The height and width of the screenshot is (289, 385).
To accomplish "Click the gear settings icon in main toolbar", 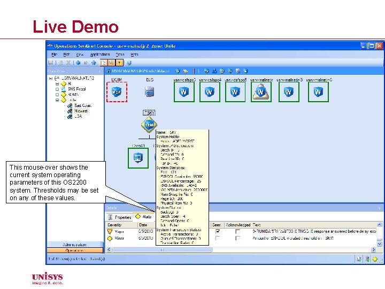I will (129, 63).
